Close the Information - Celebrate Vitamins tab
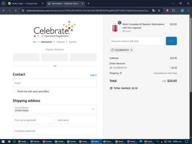This screenshot has height=144, width=192. [x=82, y=4]
